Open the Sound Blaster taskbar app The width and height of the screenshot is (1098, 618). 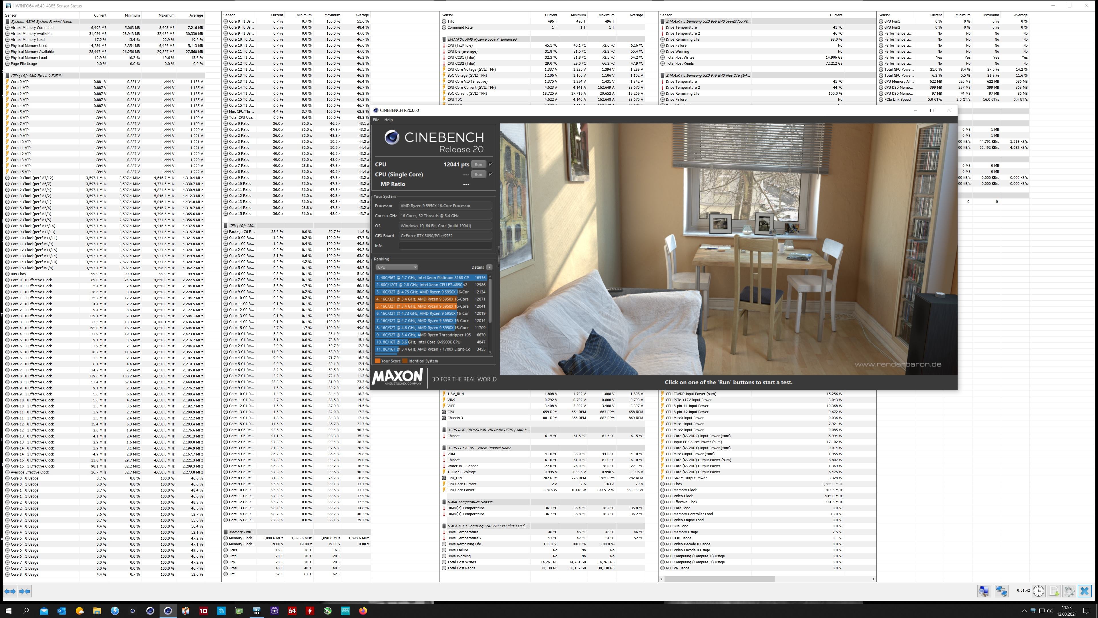click(x=345, y=611)
